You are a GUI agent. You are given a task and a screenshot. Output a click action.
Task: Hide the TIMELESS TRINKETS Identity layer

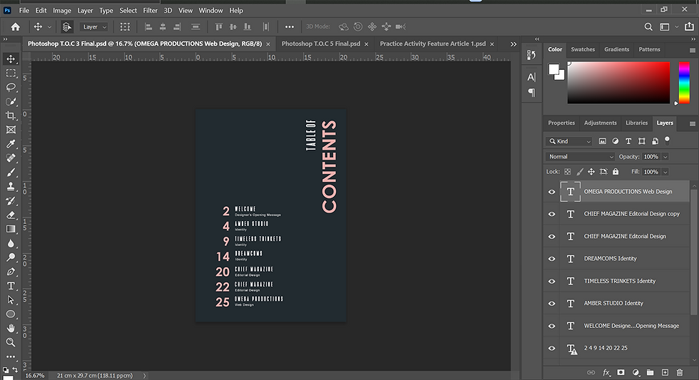click(x=551, y=281)
